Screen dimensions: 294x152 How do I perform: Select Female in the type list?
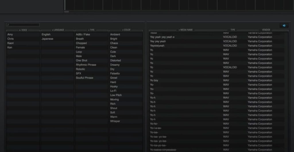coord(92,47)
